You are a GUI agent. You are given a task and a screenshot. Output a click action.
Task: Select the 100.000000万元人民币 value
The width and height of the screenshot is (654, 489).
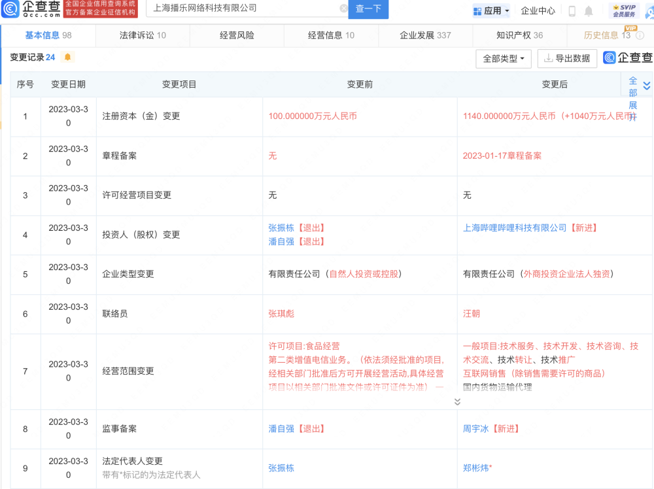313,116
